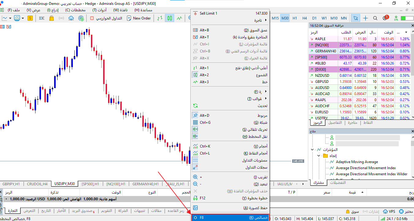Toggle Volumes (أحجام) Ctrl+K option

(x=230, y=146)
